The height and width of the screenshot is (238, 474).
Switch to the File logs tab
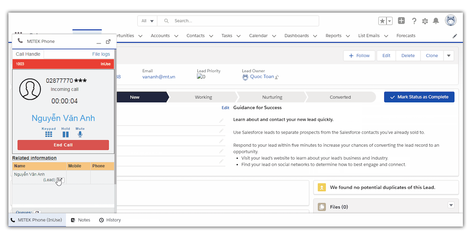(x=101, y=54)
